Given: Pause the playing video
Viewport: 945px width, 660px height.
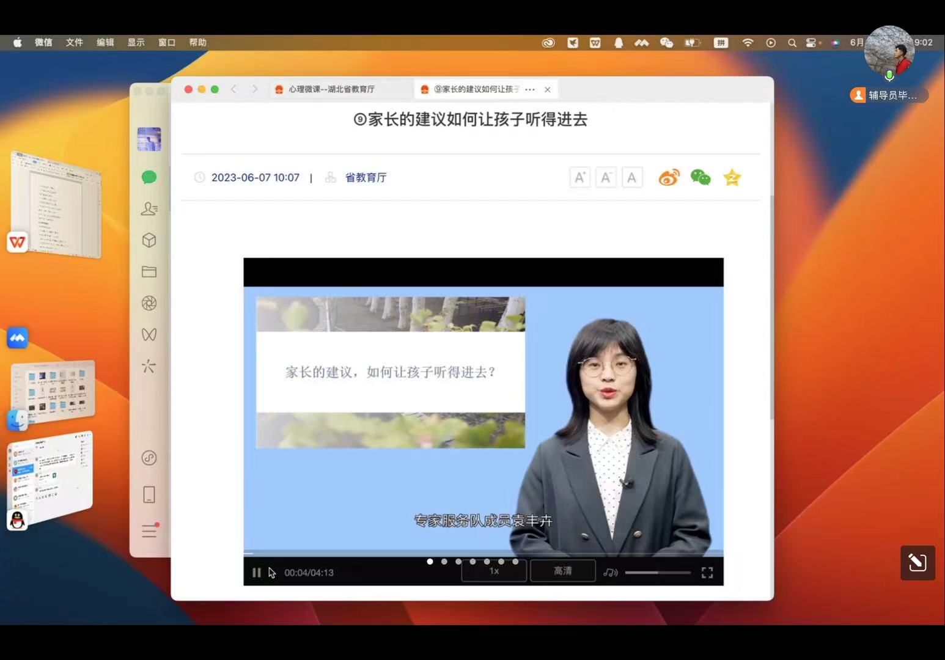Looking at the screenshot, I should [x=256, y=573].
